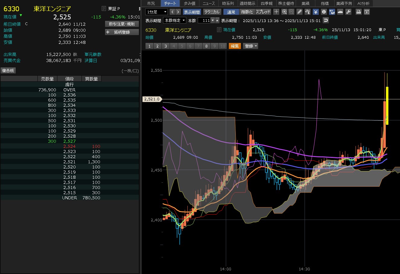The image size is (400, 274).
Task: Click the yen symbol icon in toolbar
Action: [315, 12]
